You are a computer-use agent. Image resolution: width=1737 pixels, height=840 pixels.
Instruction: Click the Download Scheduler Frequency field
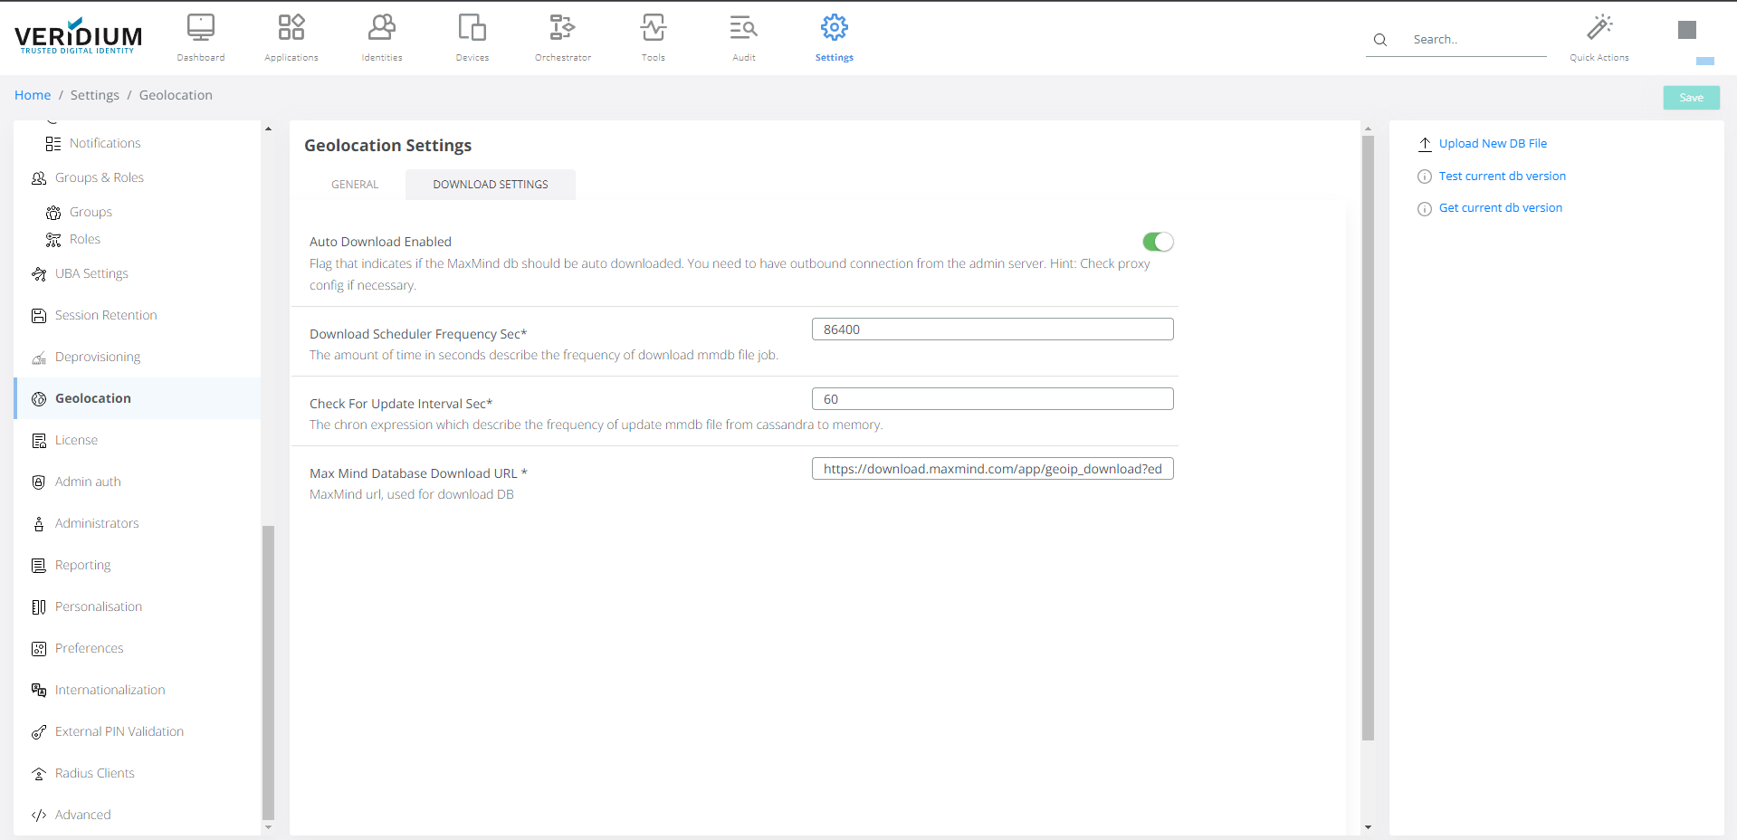pos(992,329)
